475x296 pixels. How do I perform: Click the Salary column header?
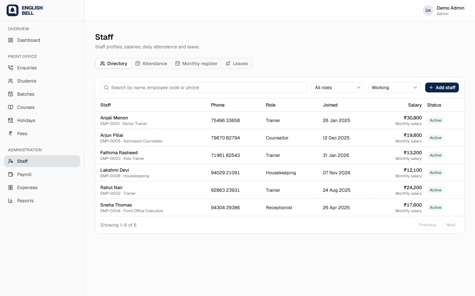tap(415, 105)
